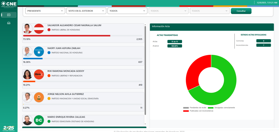Click the green DC party logo
Screen dimensions: 279x132
coord(39,120)
